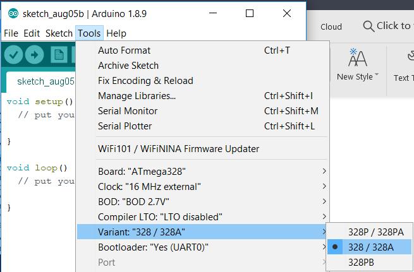Open the BOD: "BOD 2.7V" submenu
The width and height of the screenshot is (414, 272).
pos(202,201)
